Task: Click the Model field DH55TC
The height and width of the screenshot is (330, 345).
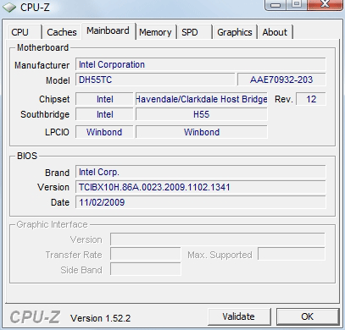Action: [155, 80]
